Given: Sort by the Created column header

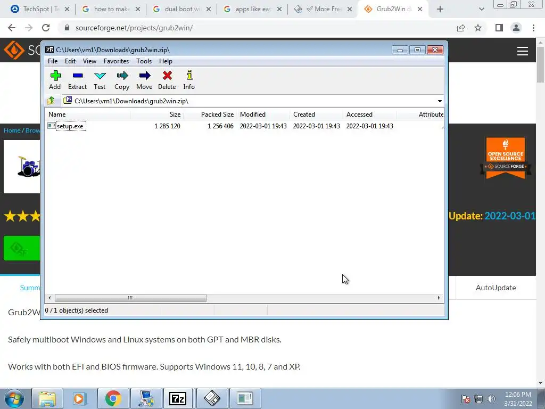Looking at the screenshot, I should [316, 114].
